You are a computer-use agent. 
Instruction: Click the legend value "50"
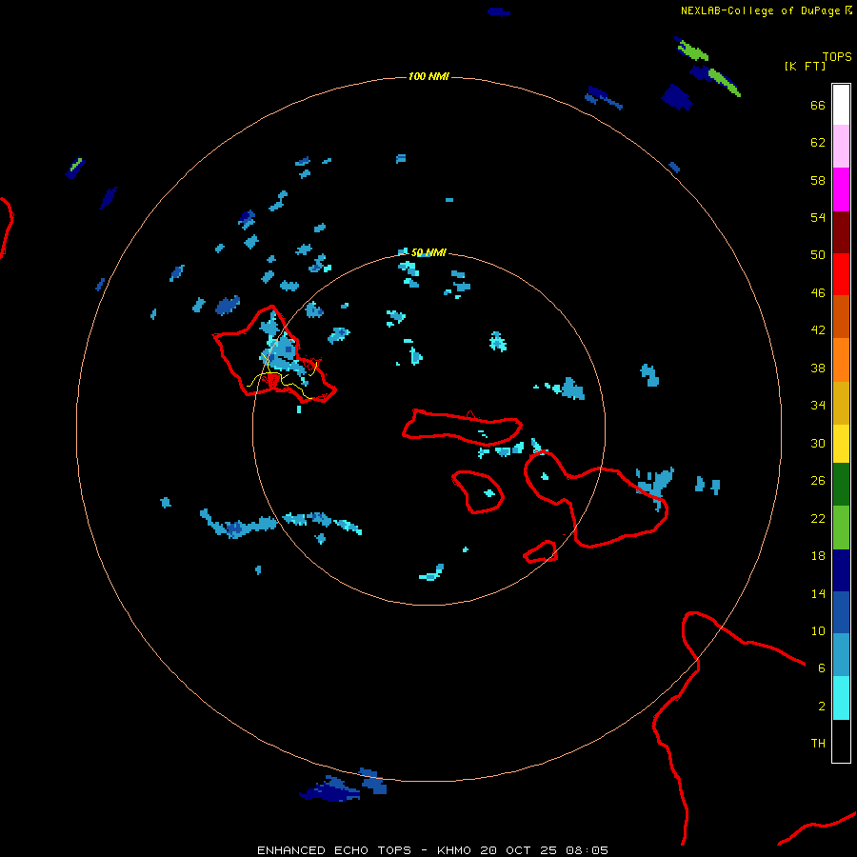tap(818, 255)
